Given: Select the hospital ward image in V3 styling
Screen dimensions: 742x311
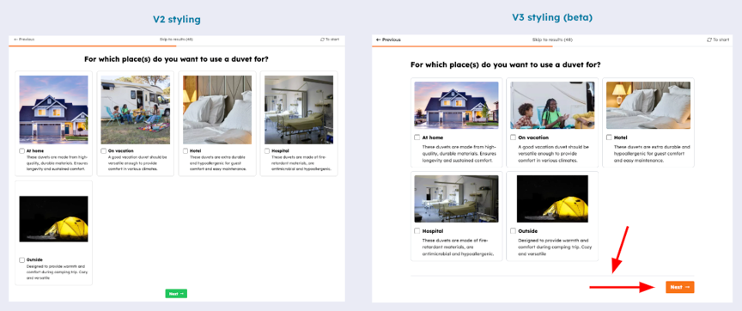Looking at the screenshot, I should point(456,198).
